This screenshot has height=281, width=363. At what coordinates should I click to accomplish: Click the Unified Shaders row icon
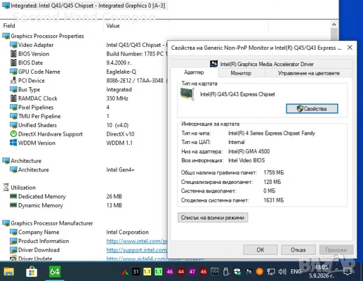click(13, 125)
